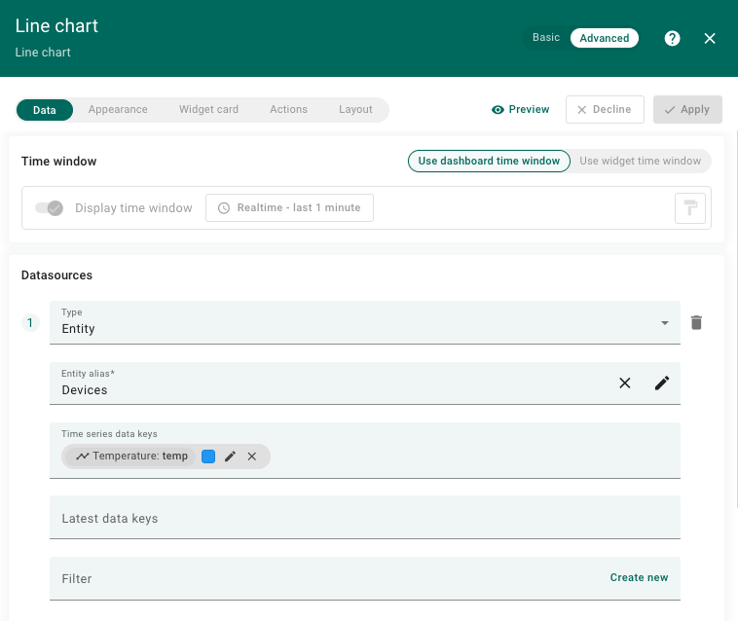
Task: Open Realtime - last 1 minute selector
Action: 289,208
